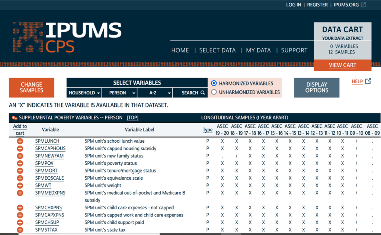Click the Help external link icon
381x235 pixels.
point(368,81)
